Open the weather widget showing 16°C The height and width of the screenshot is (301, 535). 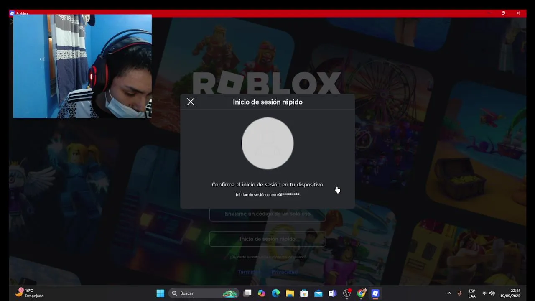(x=29, y=293)
